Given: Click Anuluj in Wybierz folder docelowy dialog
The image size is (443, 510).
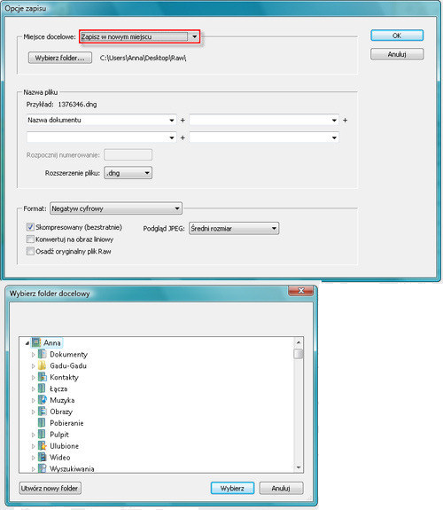Looking at the screenshot, I should coord(281,488).
